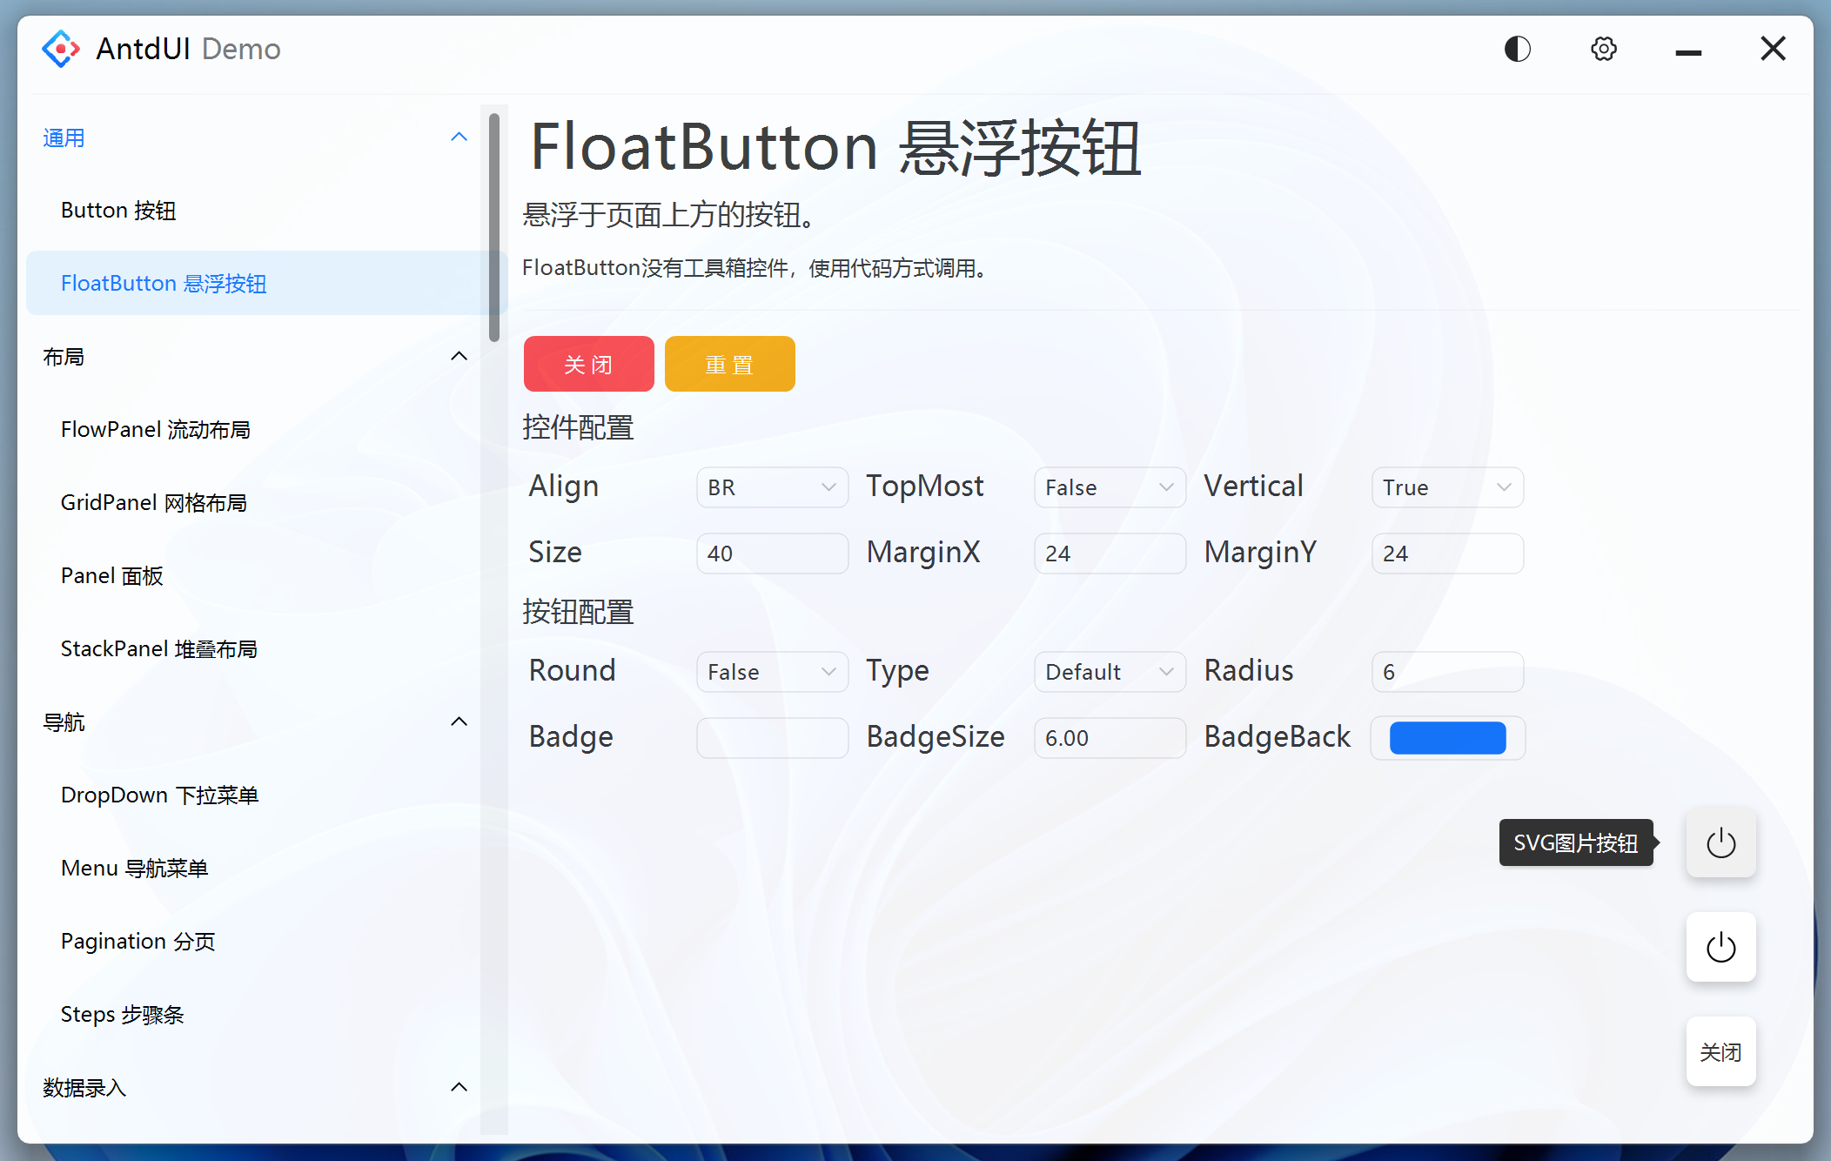
Task: Open the TopMost dropdown showing False
Action: [1109, 487]
